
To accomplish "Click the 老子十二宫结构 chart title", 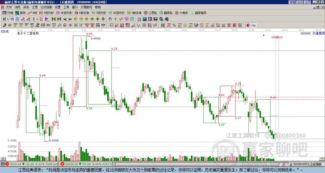I will [28, 33].
